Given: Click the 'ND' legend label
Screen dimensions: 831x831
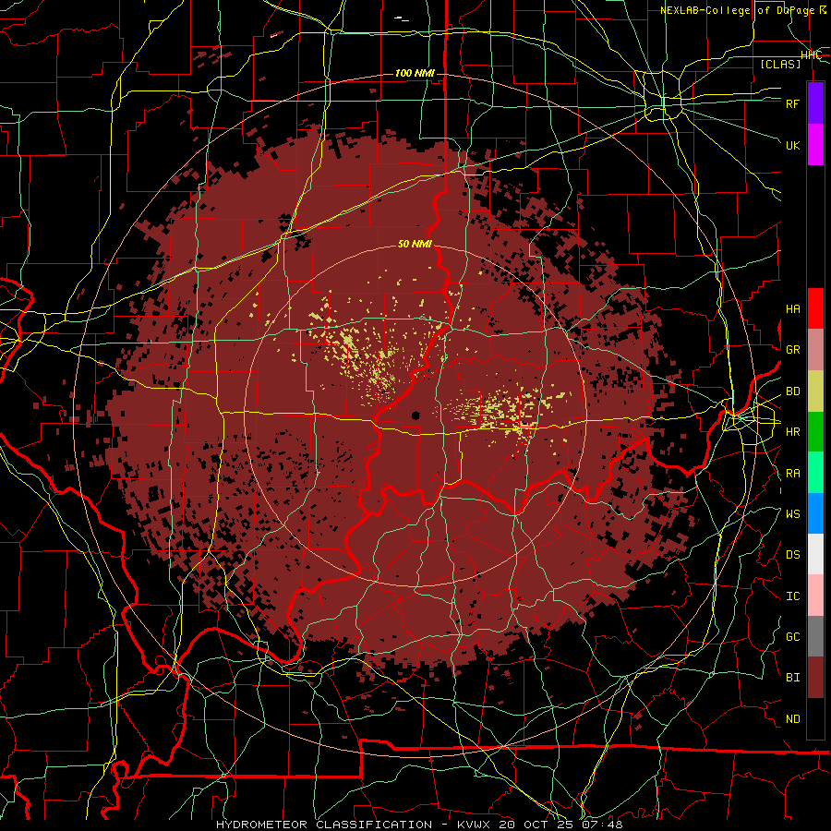Looking at the screenshot, I should tap(792, 719).
